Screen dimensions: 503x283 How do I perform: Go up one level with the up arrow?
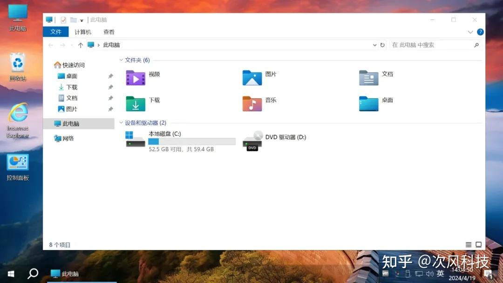pos(80,45)
